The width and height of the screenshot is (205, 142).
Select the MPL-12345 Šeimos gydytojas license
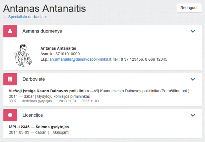click(39, 127)
